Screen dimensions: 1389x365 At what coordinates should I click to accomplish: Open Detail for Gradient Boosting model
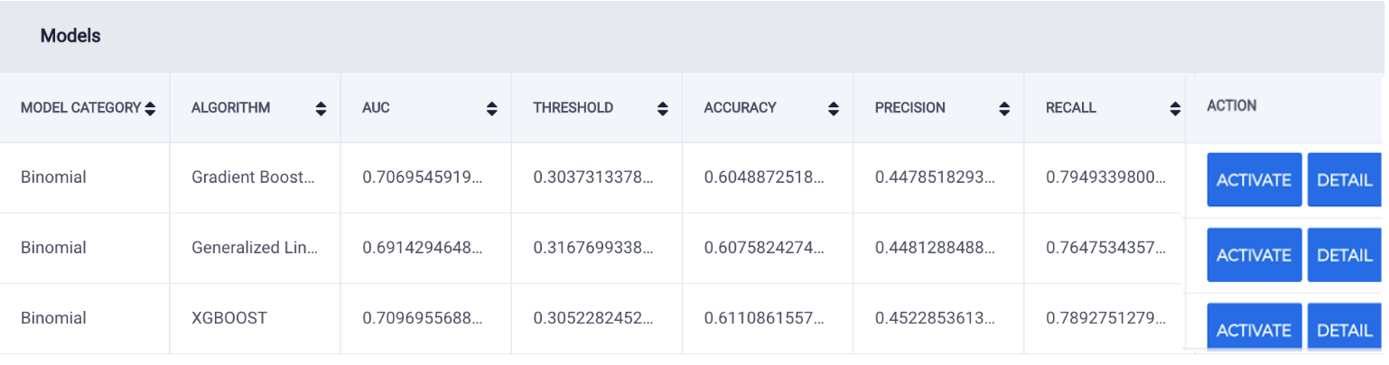1346,179
